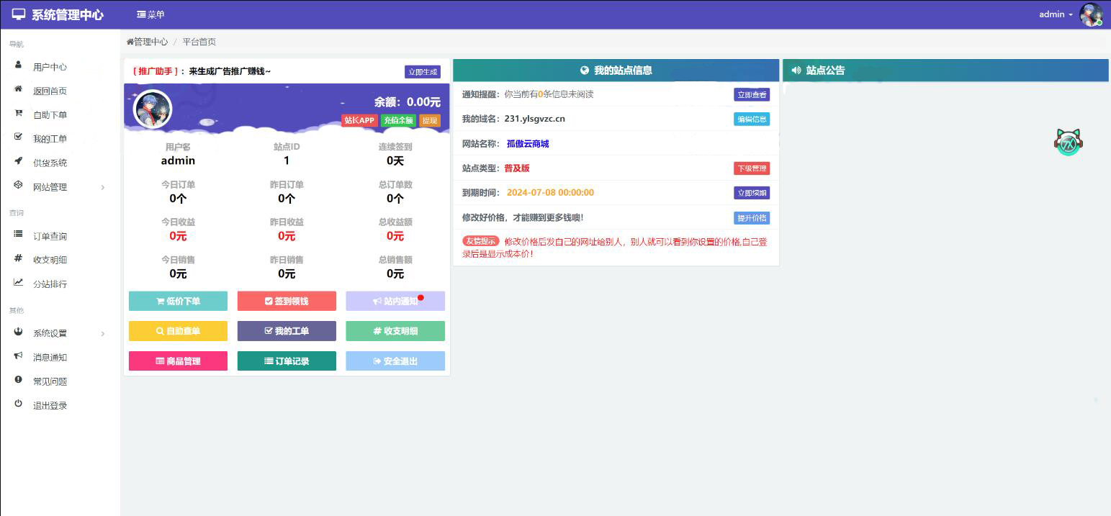
Task: Open the 用户中心 section in sidebar
Action: tap(50, 66)
